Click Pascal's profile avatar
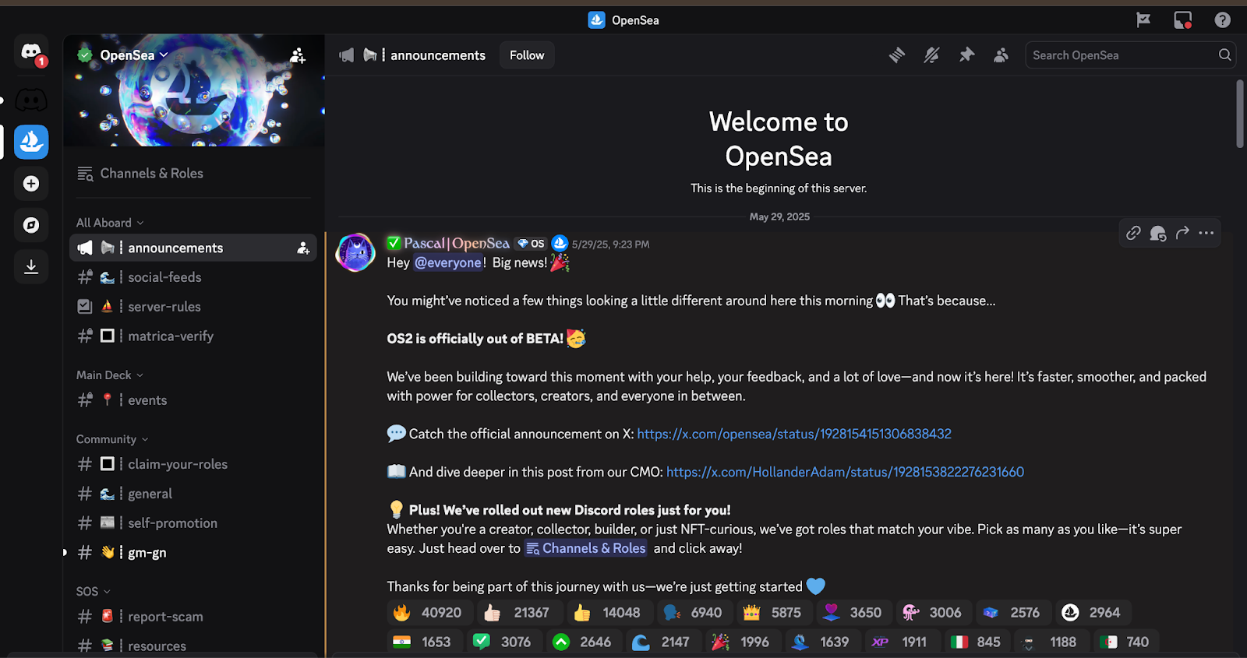The width and height of the screenshot is (1247, 658). 355,252
